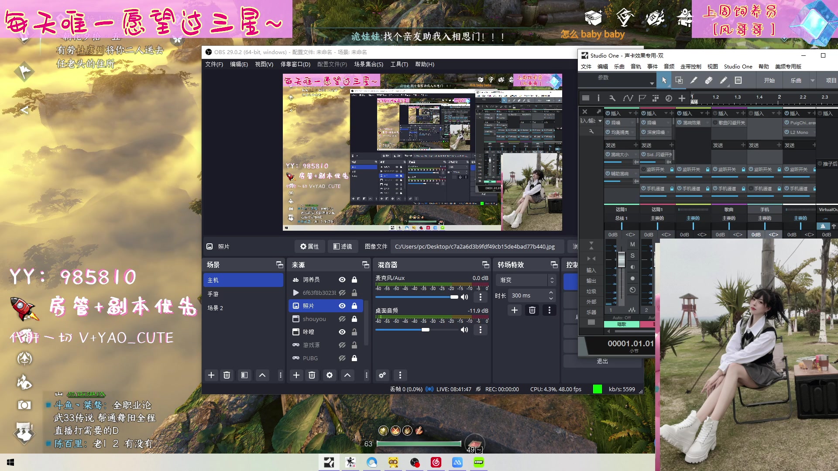Add a new source with plus button
The height and width of the screenshot is (471, 838).
pos(296,375)
